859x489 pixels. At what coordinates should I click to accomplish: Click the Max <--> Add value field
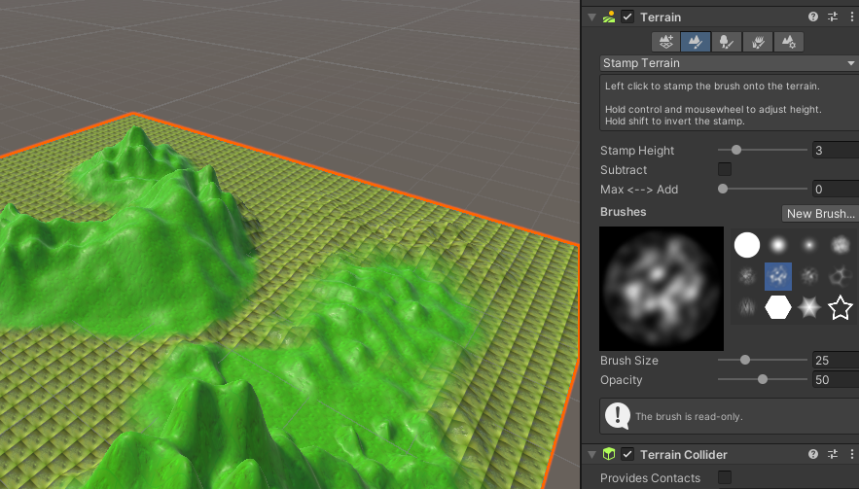coord(836,190)
